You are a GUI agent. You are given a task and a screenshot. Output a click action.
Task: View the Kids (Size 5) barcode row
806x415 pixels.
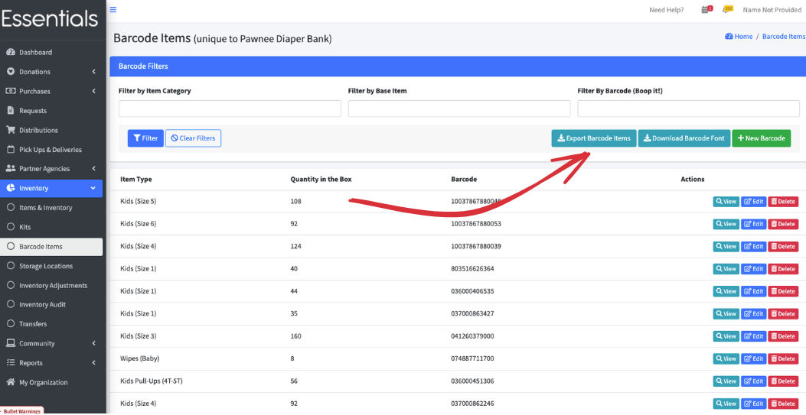(x=726, y=202)
